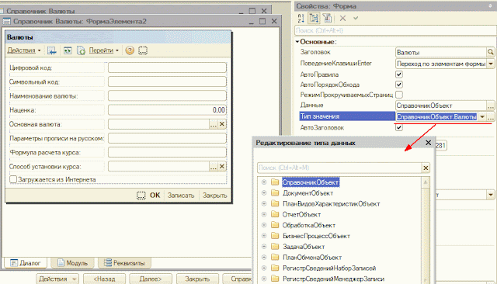Screen dimensions: 497x284
Task: Click the <Назад wizard button
Action: pos(104,279)
